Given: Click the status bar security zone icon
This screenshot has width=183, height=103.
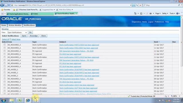Looking at the screenshot, I should point(129,96).
